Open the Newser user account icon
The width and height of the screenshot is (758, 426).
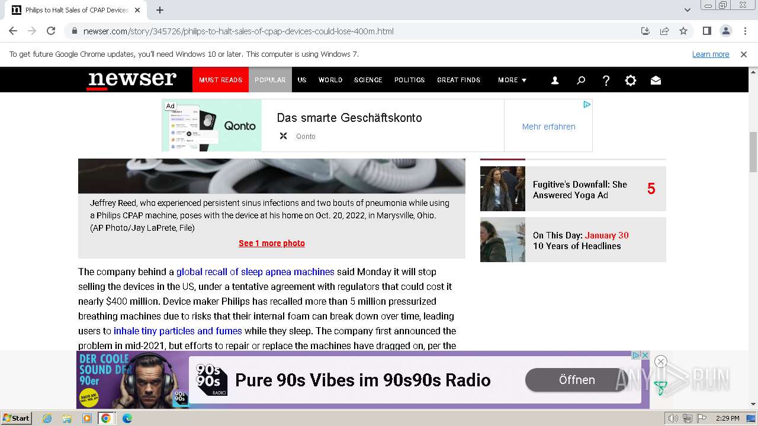click(x=555, y=80)
